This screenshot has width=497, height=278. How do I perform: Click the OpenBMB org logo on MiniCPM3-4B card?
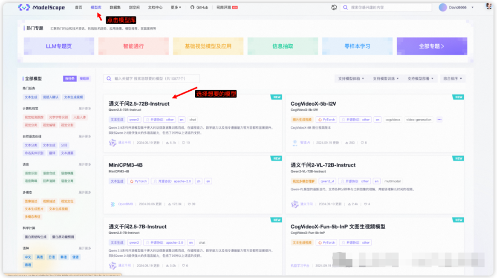coord(112,204)
